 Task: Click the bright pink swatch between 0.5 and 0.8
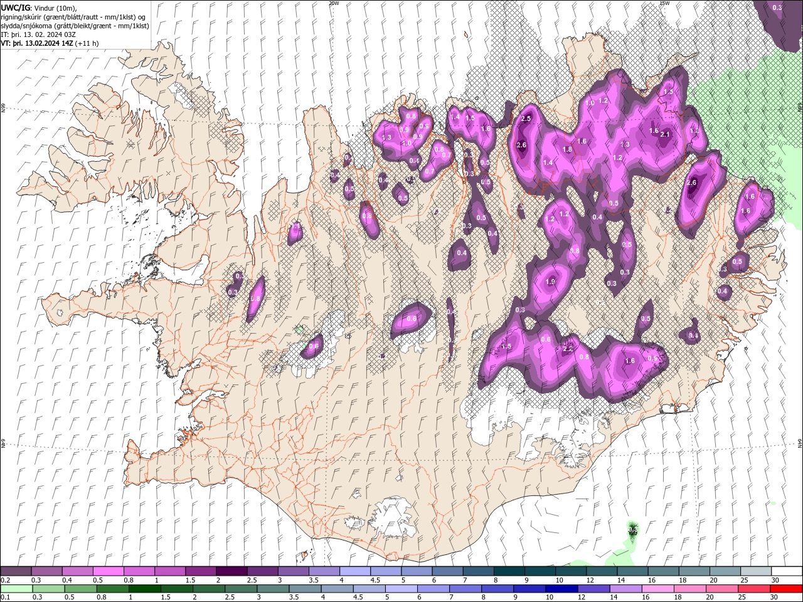108,571
